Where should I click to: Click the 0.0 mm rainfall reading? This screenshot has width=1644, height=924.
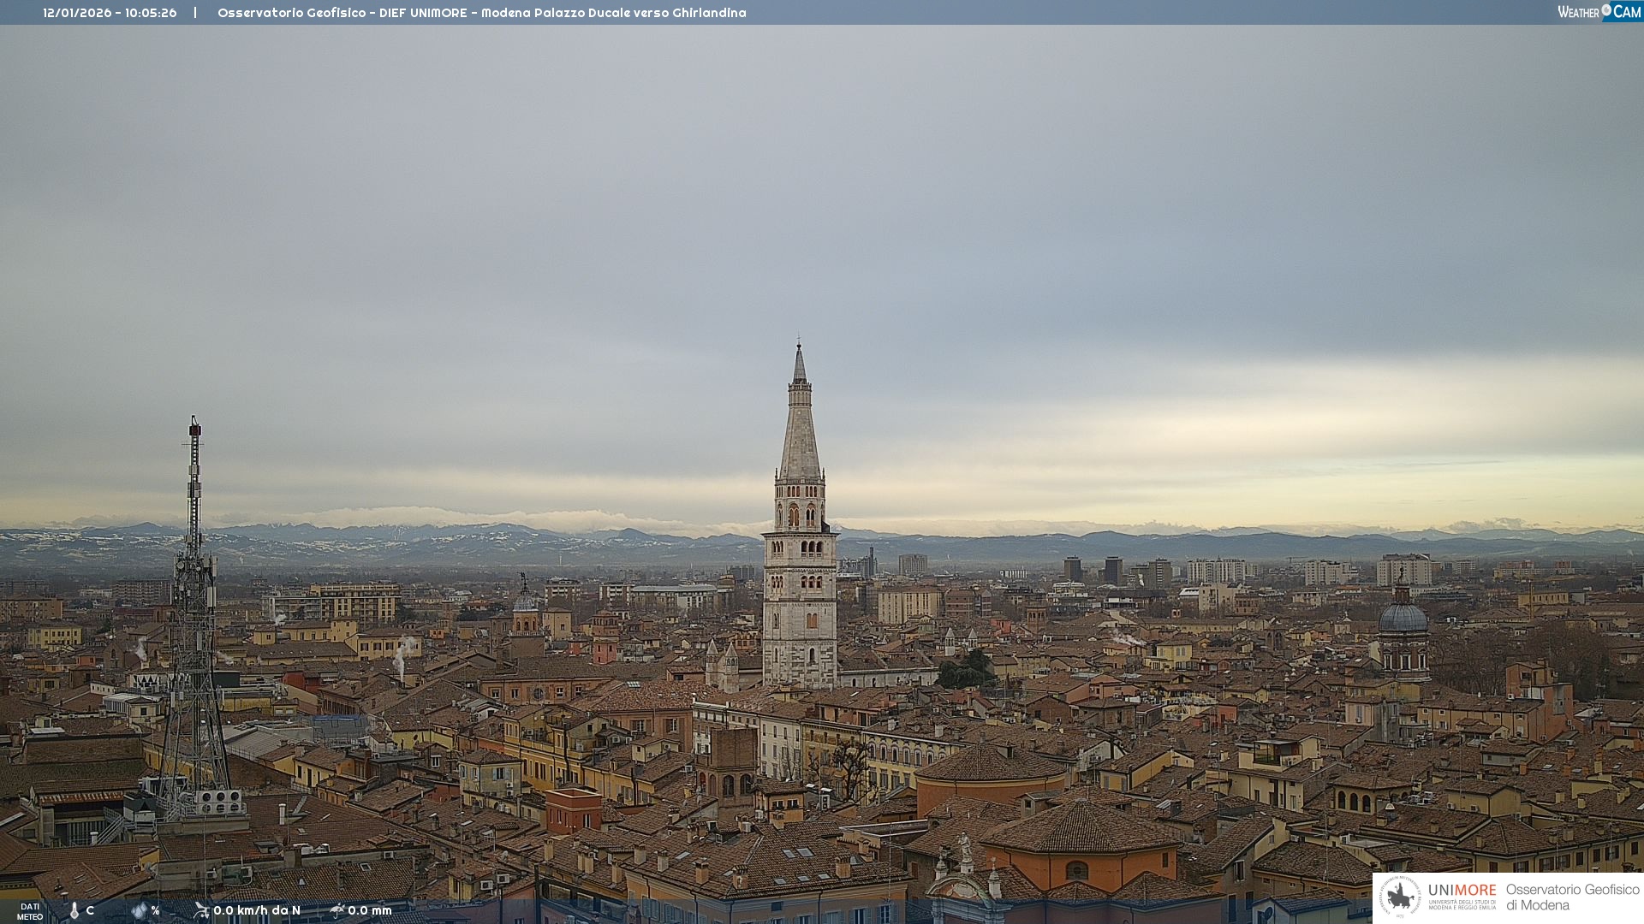tap(370, 911)
